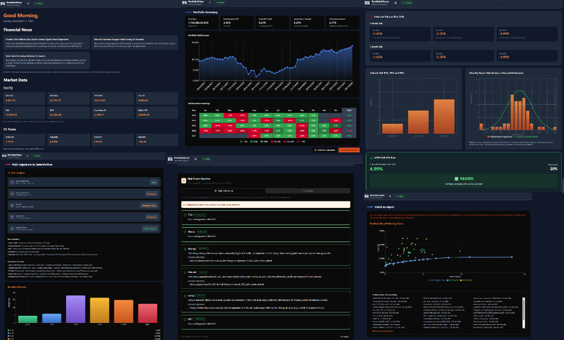Screen dimensions: 564x340
Task: Click the Total Value card in Portfolio Summary
Action: (x=202, y=23)
